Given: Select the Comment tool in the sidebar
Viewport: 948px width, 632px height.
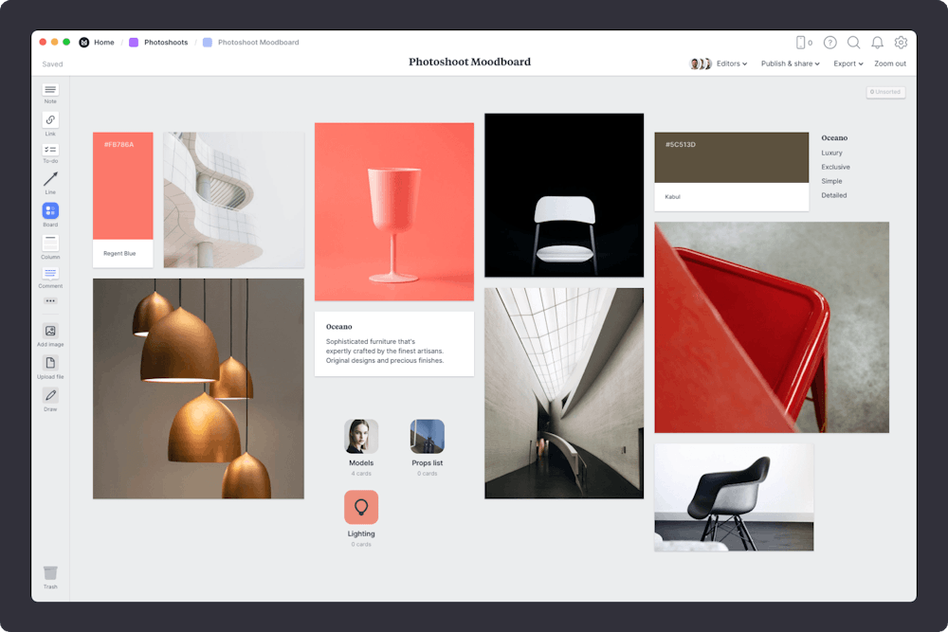Looking at the screenshot, I should pos(50,274).
